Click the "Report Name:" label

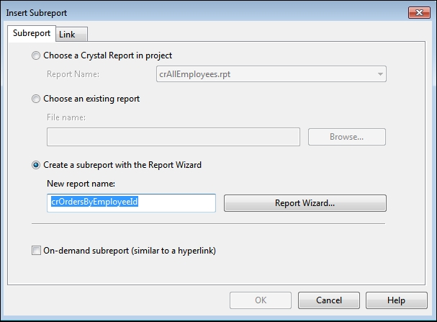73,73
